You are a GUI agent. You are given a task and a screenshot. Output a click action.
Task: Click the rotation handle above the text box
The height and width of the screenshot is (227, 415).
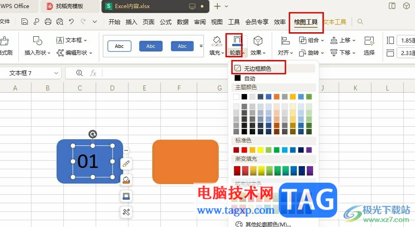[x=93, y=134]
